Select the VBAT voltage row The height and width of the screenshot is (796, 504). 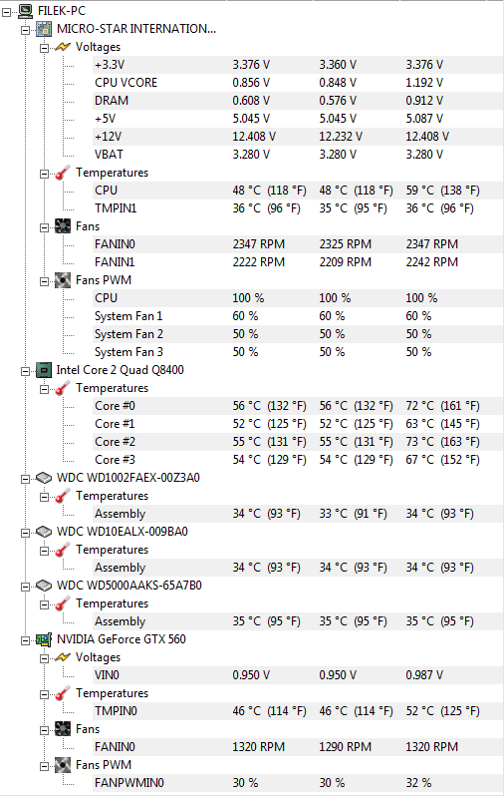tap(296, 155)
